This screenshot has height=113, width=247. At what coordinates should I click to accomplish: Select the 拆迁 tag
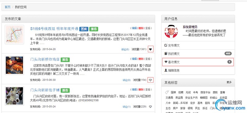pyautogui.click(x=205, y=108)
